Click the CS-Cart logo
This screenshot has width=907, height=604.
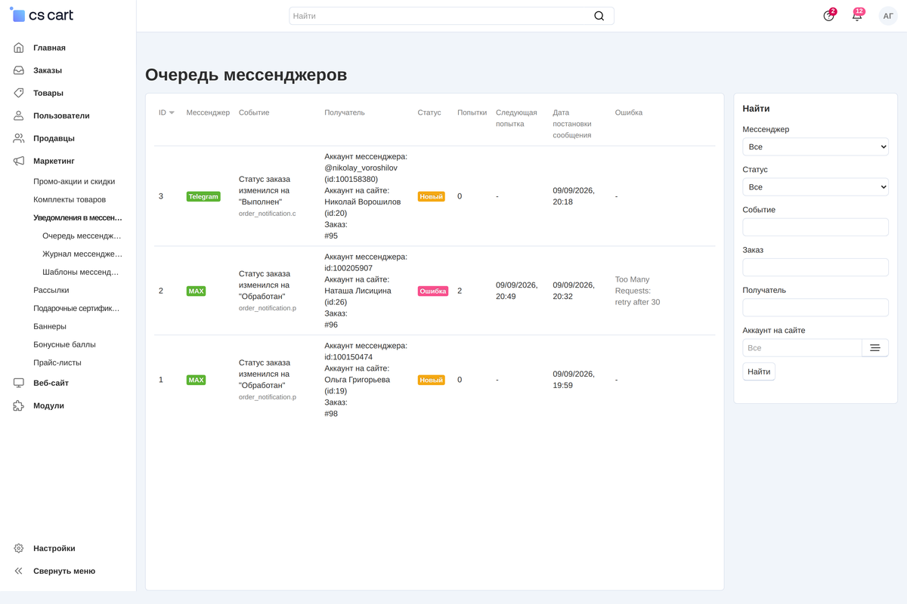coord(42,15)
